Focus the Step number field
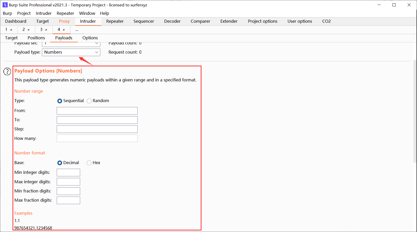This screenshot has width=417, height=232. pos(97,129)
